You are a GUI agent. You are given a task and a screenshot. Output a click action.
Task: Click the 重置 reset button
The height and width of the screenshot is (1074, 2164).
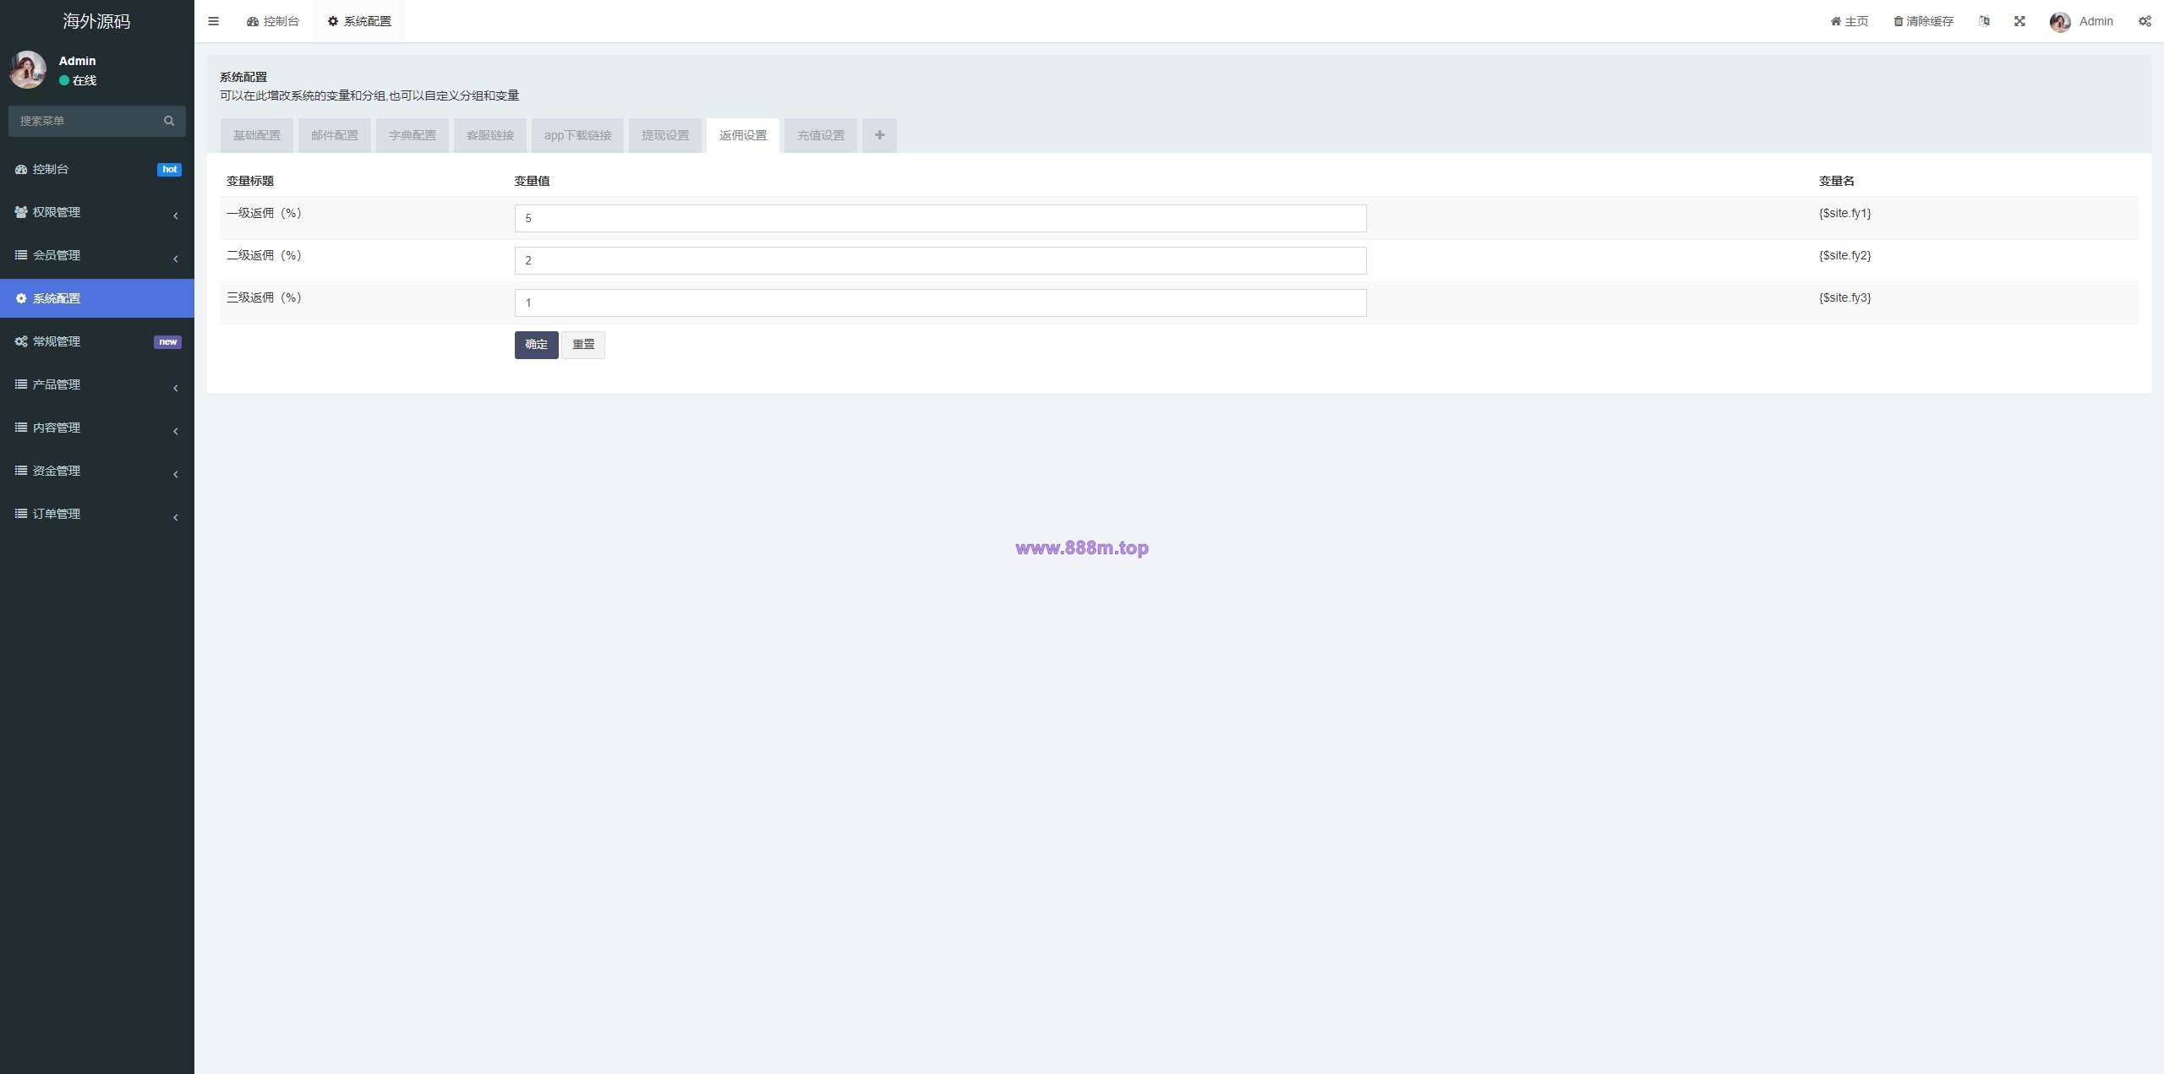point(583,345)
